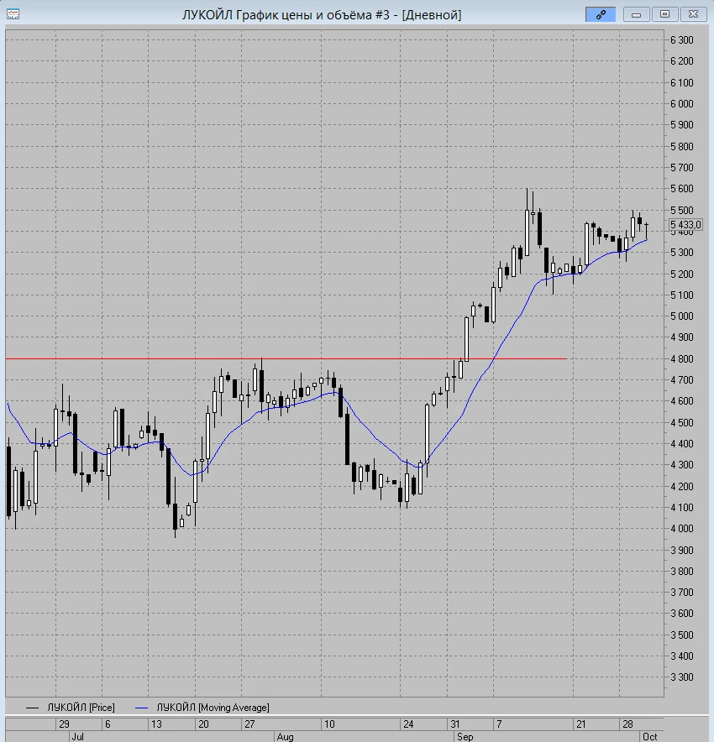Click the date label '24' on time axis
This screenshot has width=714, height=742.
pos(408,724)
